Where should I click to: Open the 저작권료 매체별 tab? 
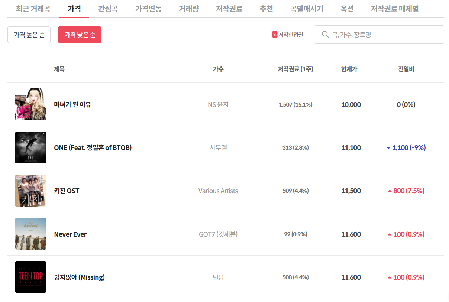click(395, 9)
